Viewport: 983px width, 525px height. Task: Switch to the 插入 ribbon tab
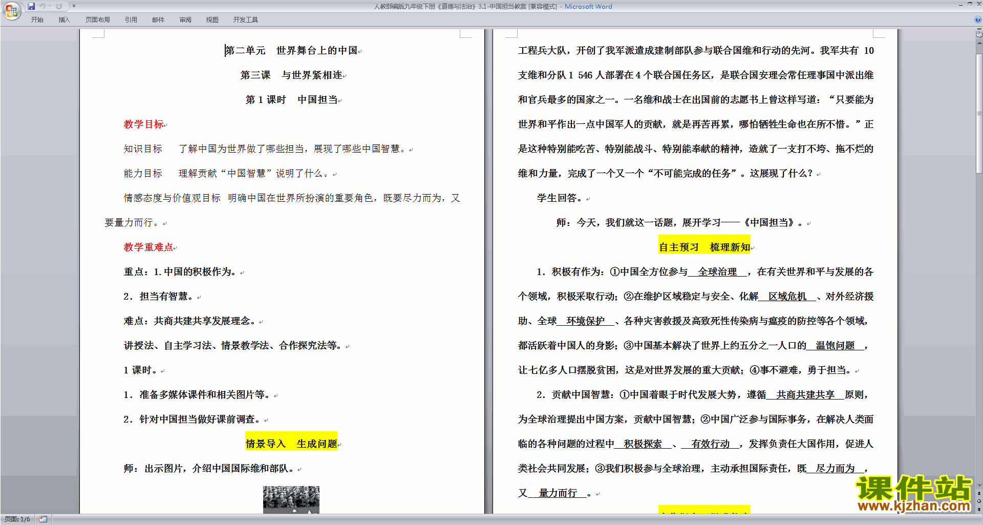click(x=64, y=20)
